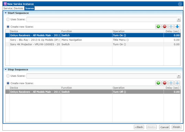Click Operation column header in Stop Sequence table
The width and height of the screenshot is (185, 132).
click(x=138, y=88)
